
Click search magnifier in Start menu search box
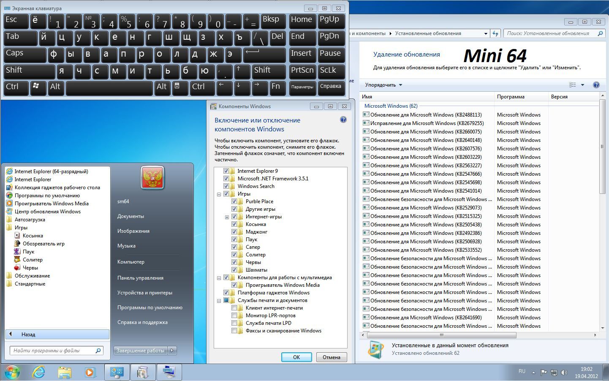tap(98, 351)
